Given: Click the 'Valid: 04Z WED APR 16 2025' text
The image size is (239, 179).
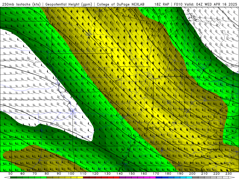Looking at the screenshot, I should [211, 4].
